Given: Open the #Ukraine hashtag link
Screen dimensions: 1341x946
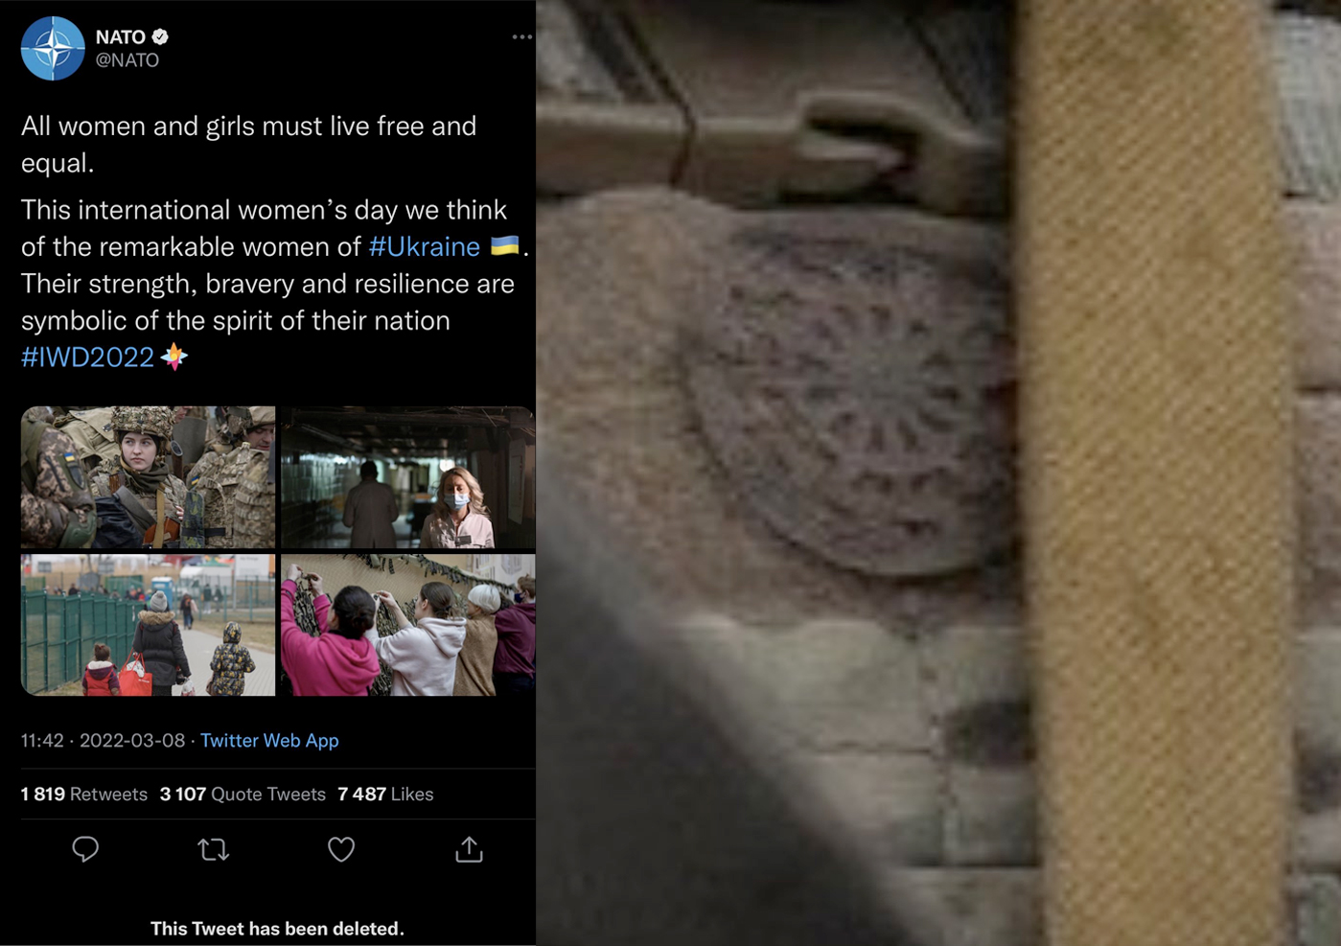Looking at the screenshot, I should click(425, 246).
